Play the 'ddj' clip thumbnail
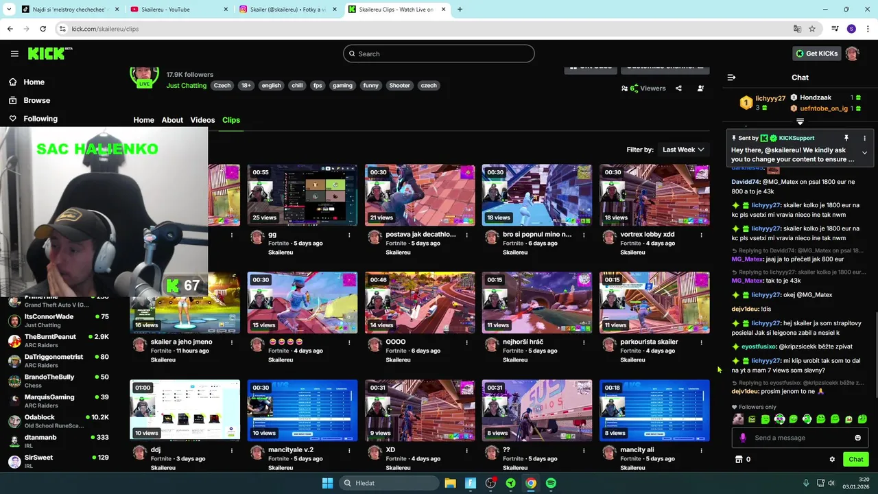 (x=185, y=410)
